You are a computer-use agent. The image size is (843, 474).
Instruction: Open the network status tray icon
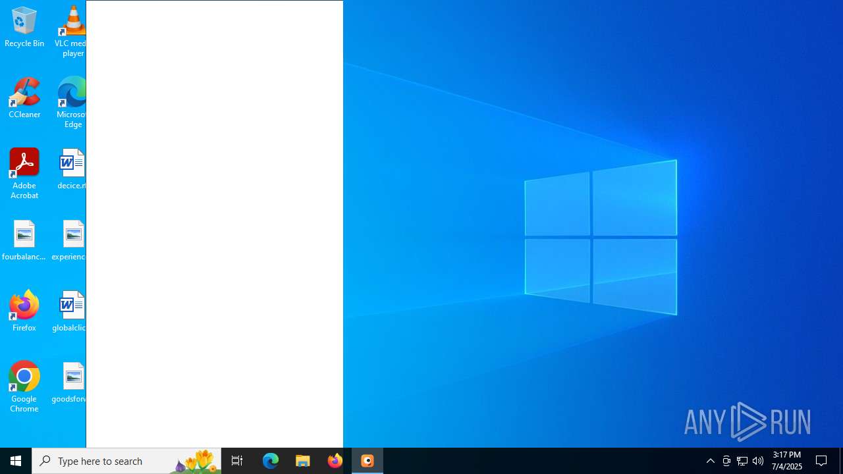(742, 461)
